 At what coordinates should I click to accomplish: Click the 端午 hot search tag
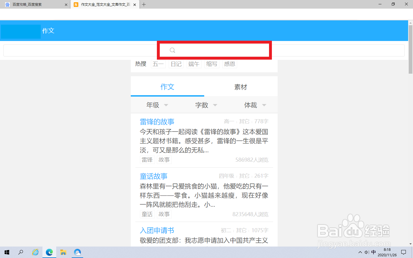coord(194,64)
